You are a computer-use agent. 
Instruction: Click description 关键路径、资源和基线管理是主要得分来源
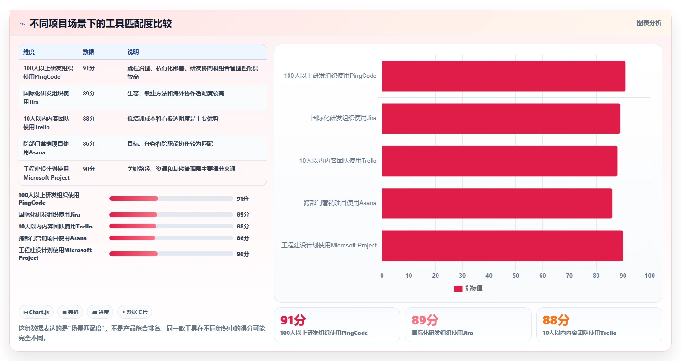pyautogui.click(x=181, y=169)
